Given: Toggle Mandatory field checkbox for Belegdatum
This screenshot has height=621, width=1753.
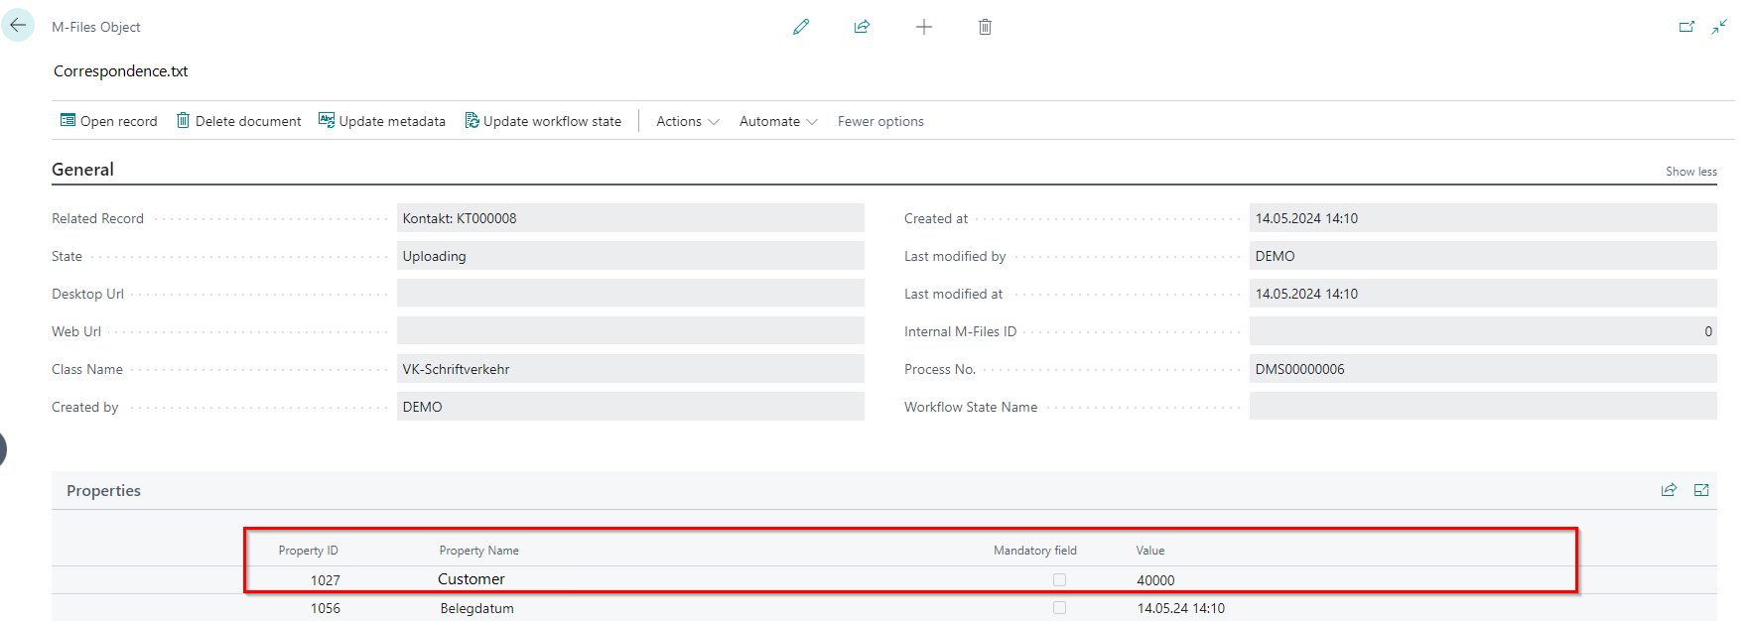Looking at the screenshot, I should pyautogui.click(x=1059, y=608).
